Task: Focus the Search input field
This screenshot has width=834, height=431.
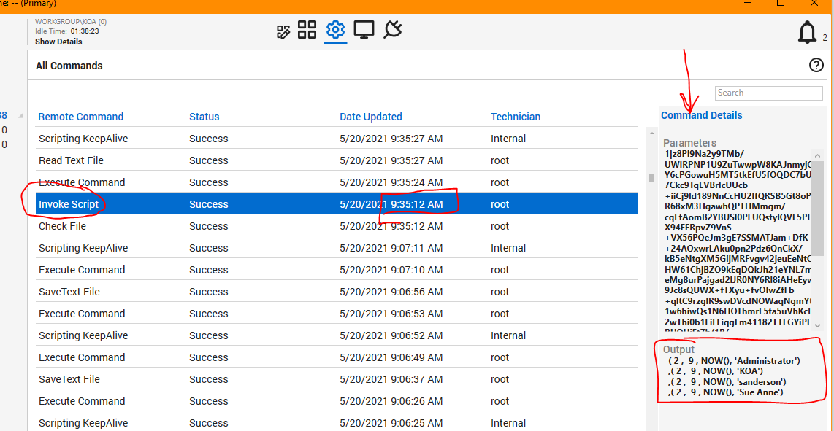Action: [768, 93]
